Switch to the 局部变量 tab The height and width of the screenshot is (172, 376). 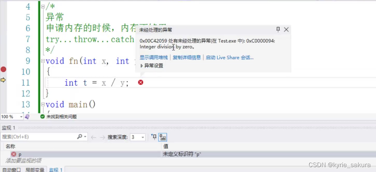[35, 170]
